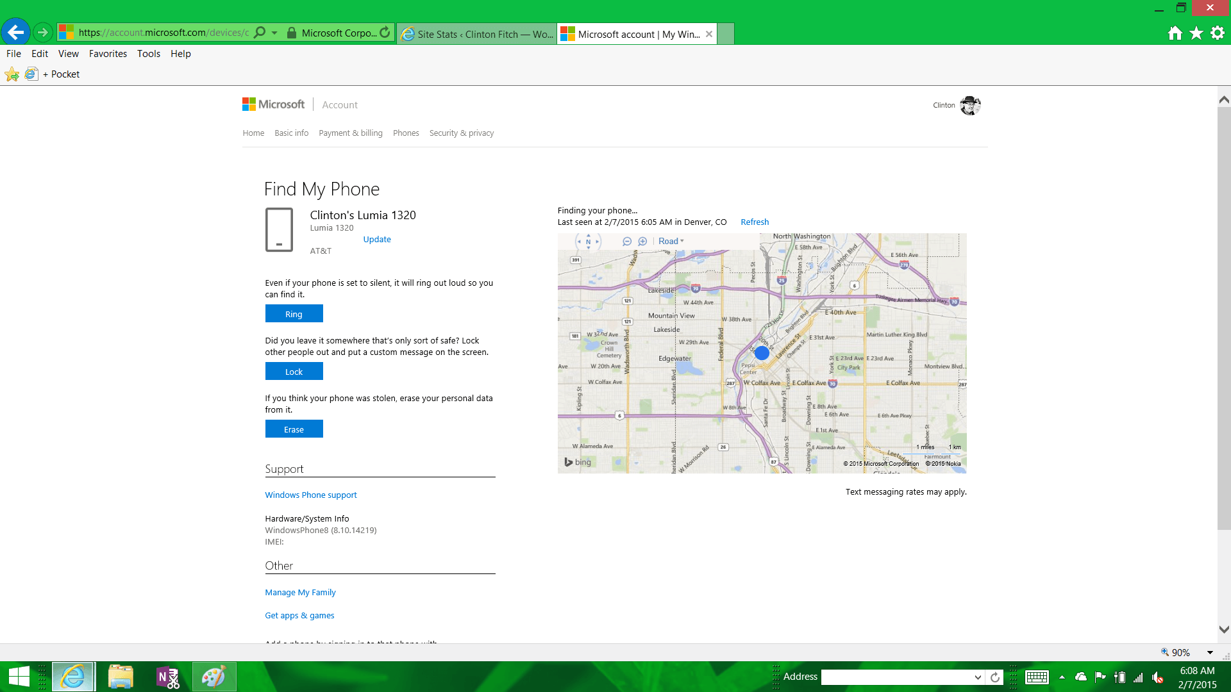This screenshot has height=692, width=1231.
Task: Open the 90% zoom level dropdown arrow
Action: coord(1210,653)
